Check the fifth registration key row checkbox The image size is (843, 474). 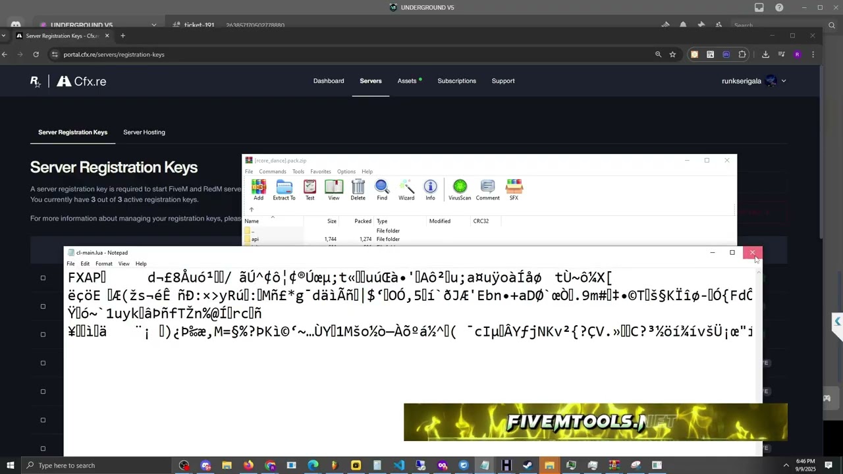[x=43, y=391]
